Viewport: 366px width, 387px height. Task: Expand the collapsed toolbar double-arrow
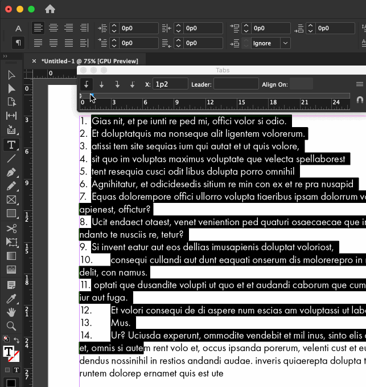(5, 56)
